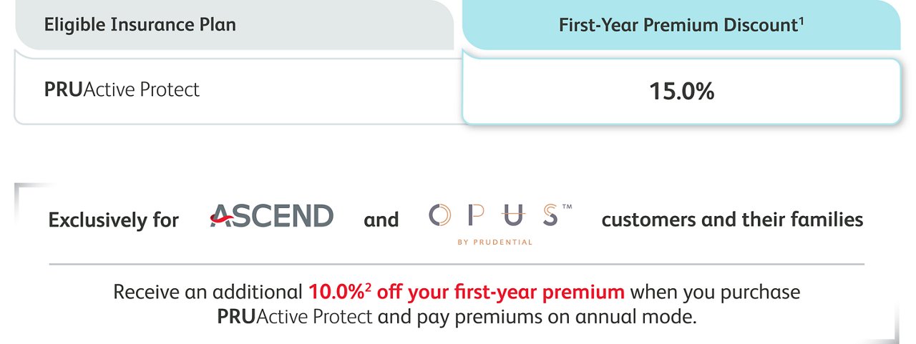
Task: Click the TM trademark symbol beside OPUS
Action: click(567, 207)
